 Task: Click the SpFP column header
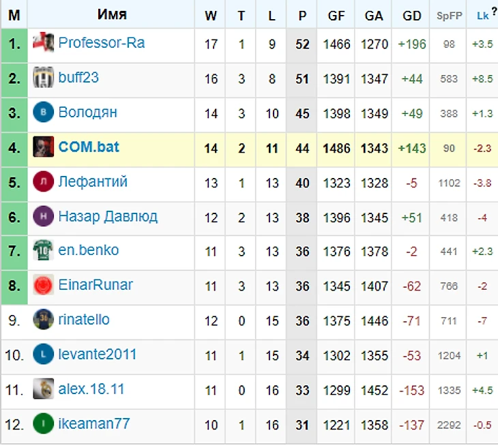point(449,16)
